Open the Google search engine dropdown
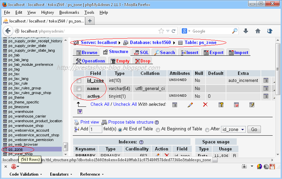This screenshot has width=282, height=179. [189, 31]
